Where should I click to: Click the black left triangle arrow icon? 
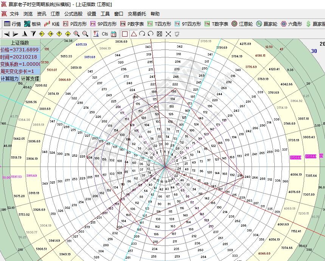7,34
